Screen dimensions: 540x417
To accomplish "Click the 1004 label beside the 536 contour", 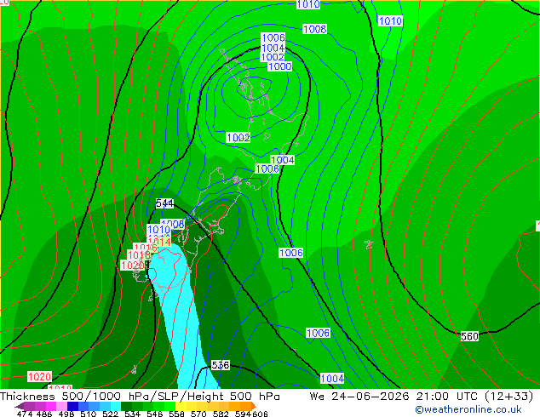I will click(x=332, y=379).
